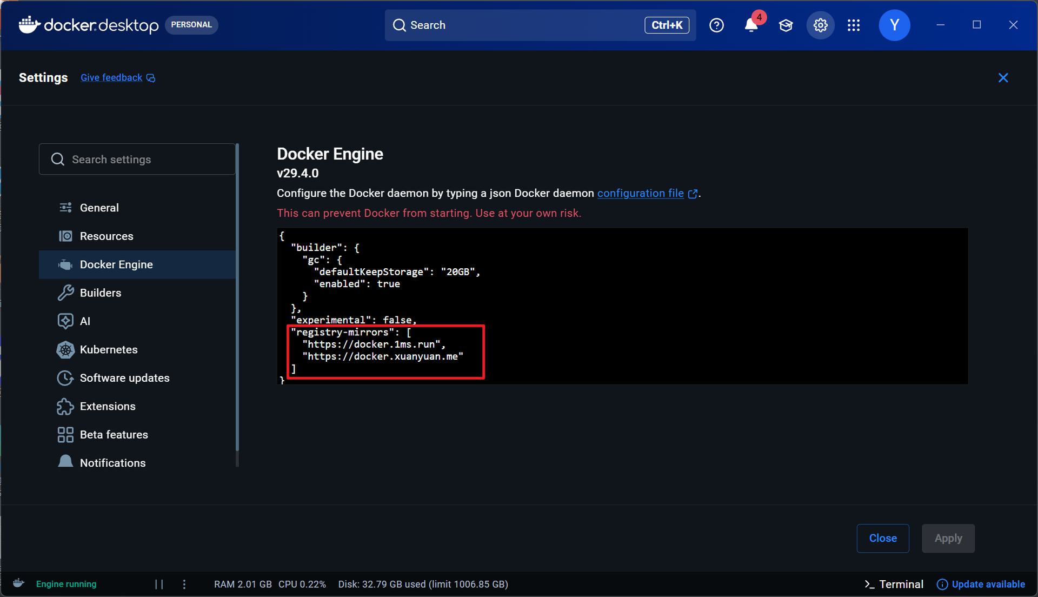Open the Y account avatar

(x=894, y=25)
